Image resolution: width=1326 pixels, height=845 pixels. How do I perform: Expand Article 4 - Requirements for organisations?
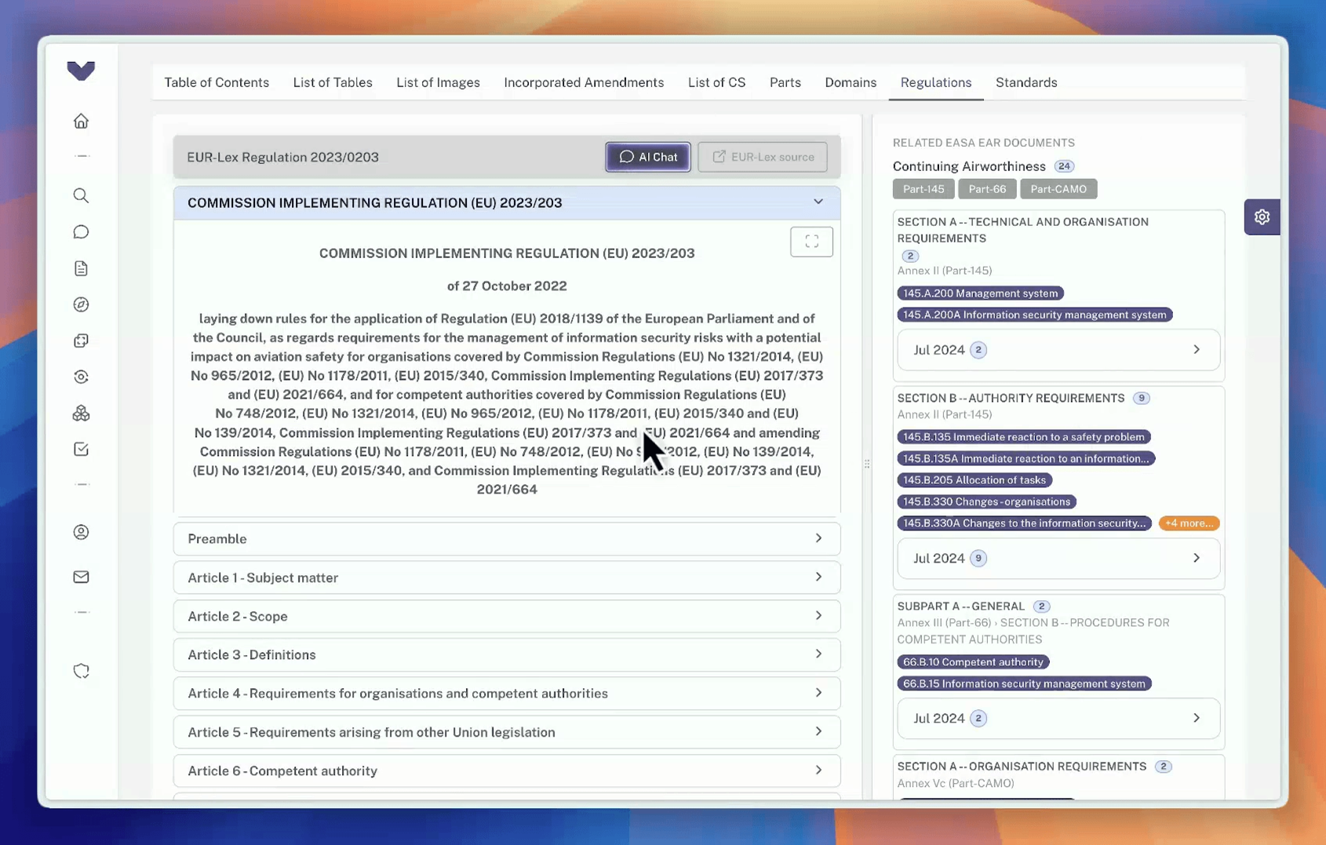point(507,694)
